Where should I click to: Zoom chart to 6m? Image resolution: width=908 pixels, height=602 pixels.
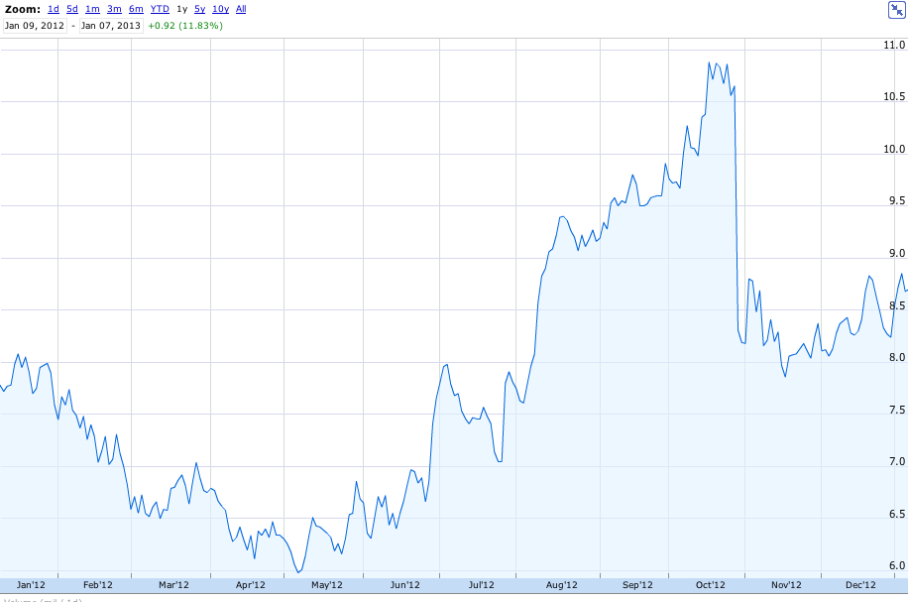pyautogui.click(x=136, y=9)
